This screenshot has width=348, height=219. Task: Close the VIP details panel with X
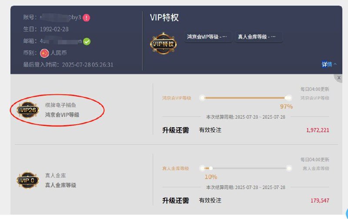coord(339,78)
